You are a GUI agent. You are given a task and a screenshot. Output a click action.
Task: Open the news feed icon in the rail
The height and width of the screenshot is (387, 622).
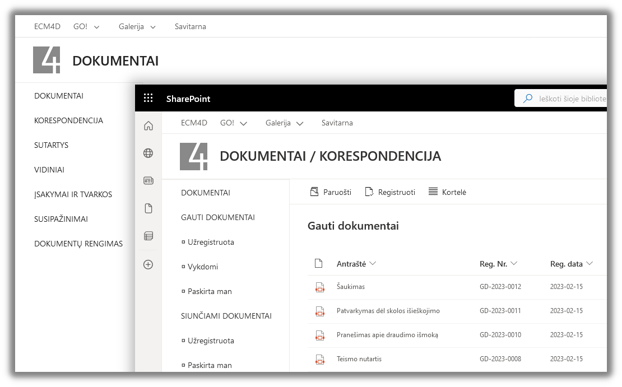(x=148, y=181)
